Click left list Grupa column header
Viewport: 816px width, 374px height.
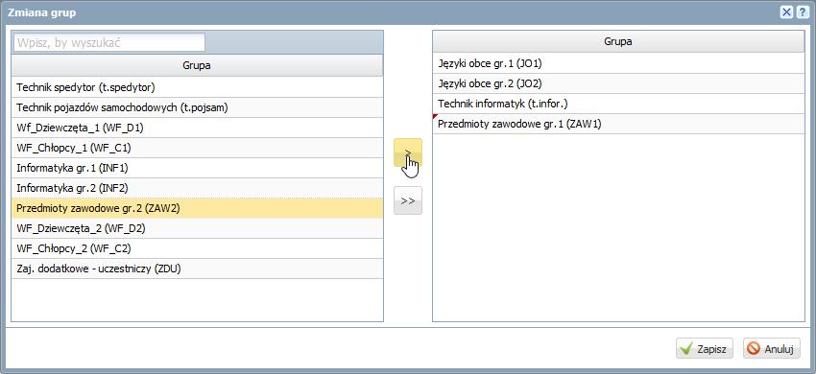197,65
